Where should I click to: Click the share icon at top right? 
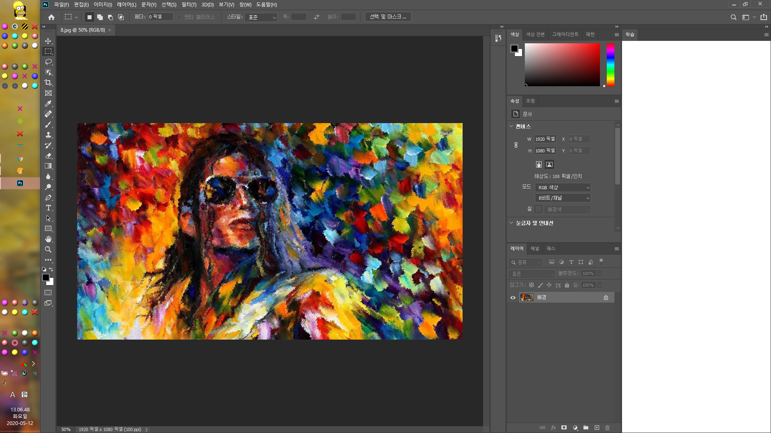click(764, 17)
